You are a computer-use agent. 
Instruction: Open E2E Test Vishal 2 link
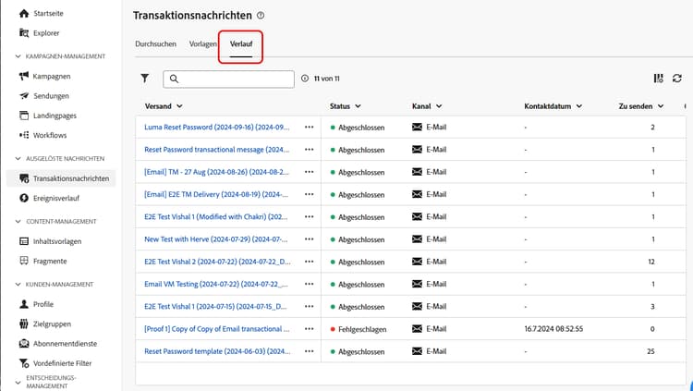(x=217, y=262)
